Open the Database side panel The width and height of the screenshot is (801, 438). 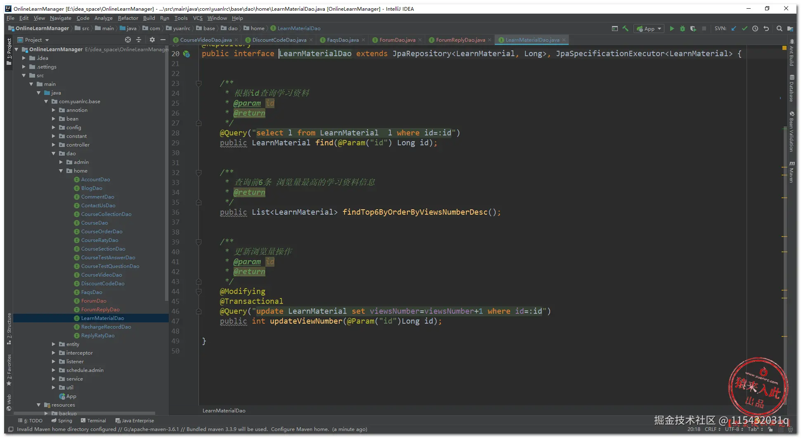(792, 88)
